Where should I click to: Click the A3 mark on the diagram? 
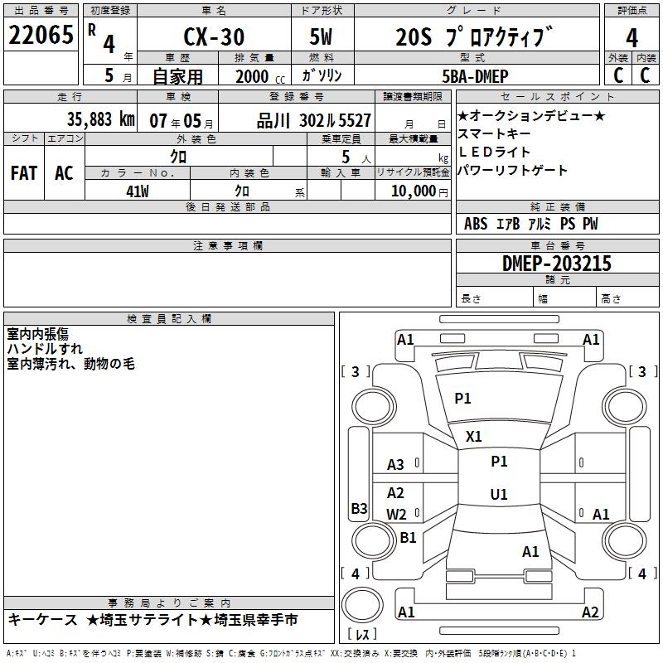click(x=396, y=465)
